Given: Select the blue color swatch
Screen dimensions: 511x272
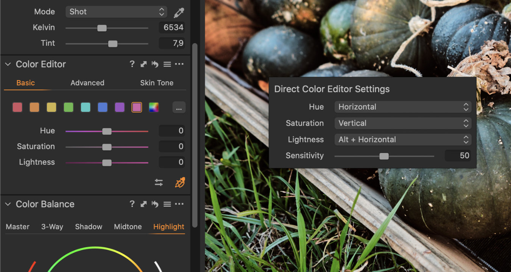Looking at the screenshot, I should (103, 108).
